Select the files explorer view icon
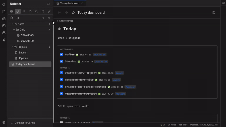226x127 pixels. 18,11
